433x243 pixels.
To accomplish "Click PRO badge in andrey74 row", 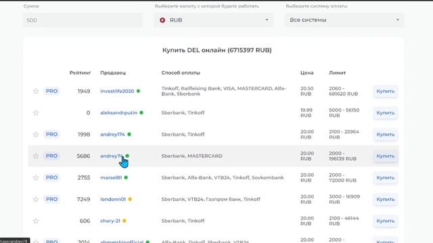I will (51, 156).
